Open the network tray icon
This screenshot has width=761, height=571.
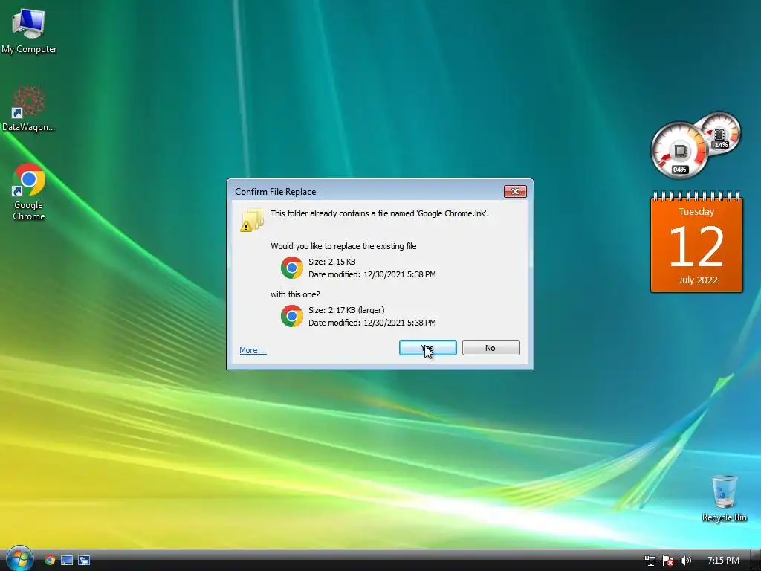coord(650,561)
